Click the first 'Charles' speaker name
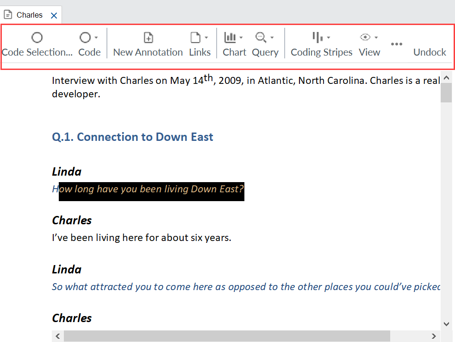Screen dimensions: 455x342 click(72, 221)
